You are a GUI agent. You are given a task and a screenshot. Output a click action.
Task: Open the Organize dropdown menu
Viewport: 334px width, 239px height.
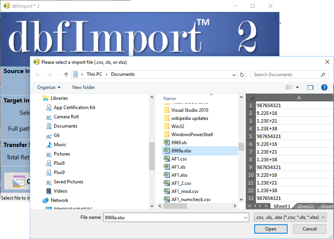(49, 87)
